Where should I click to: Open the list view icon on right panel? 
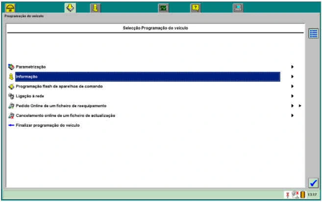(x=313, y=34)
